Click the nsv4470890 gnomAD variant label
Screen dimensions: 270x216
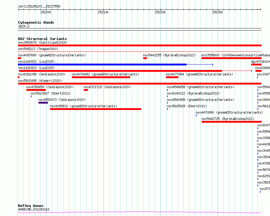pyautogui.click(x=229, y=112)
